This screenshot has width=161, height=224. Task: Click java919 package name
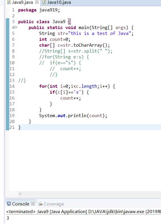[x=48, y=10]
